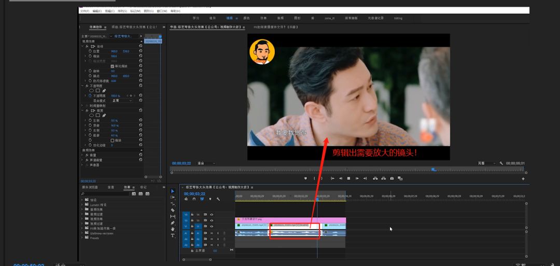Open the 适合 zoom level dropdown
The height and width of the screenshot is (266, 560).
tap(206, 163)
